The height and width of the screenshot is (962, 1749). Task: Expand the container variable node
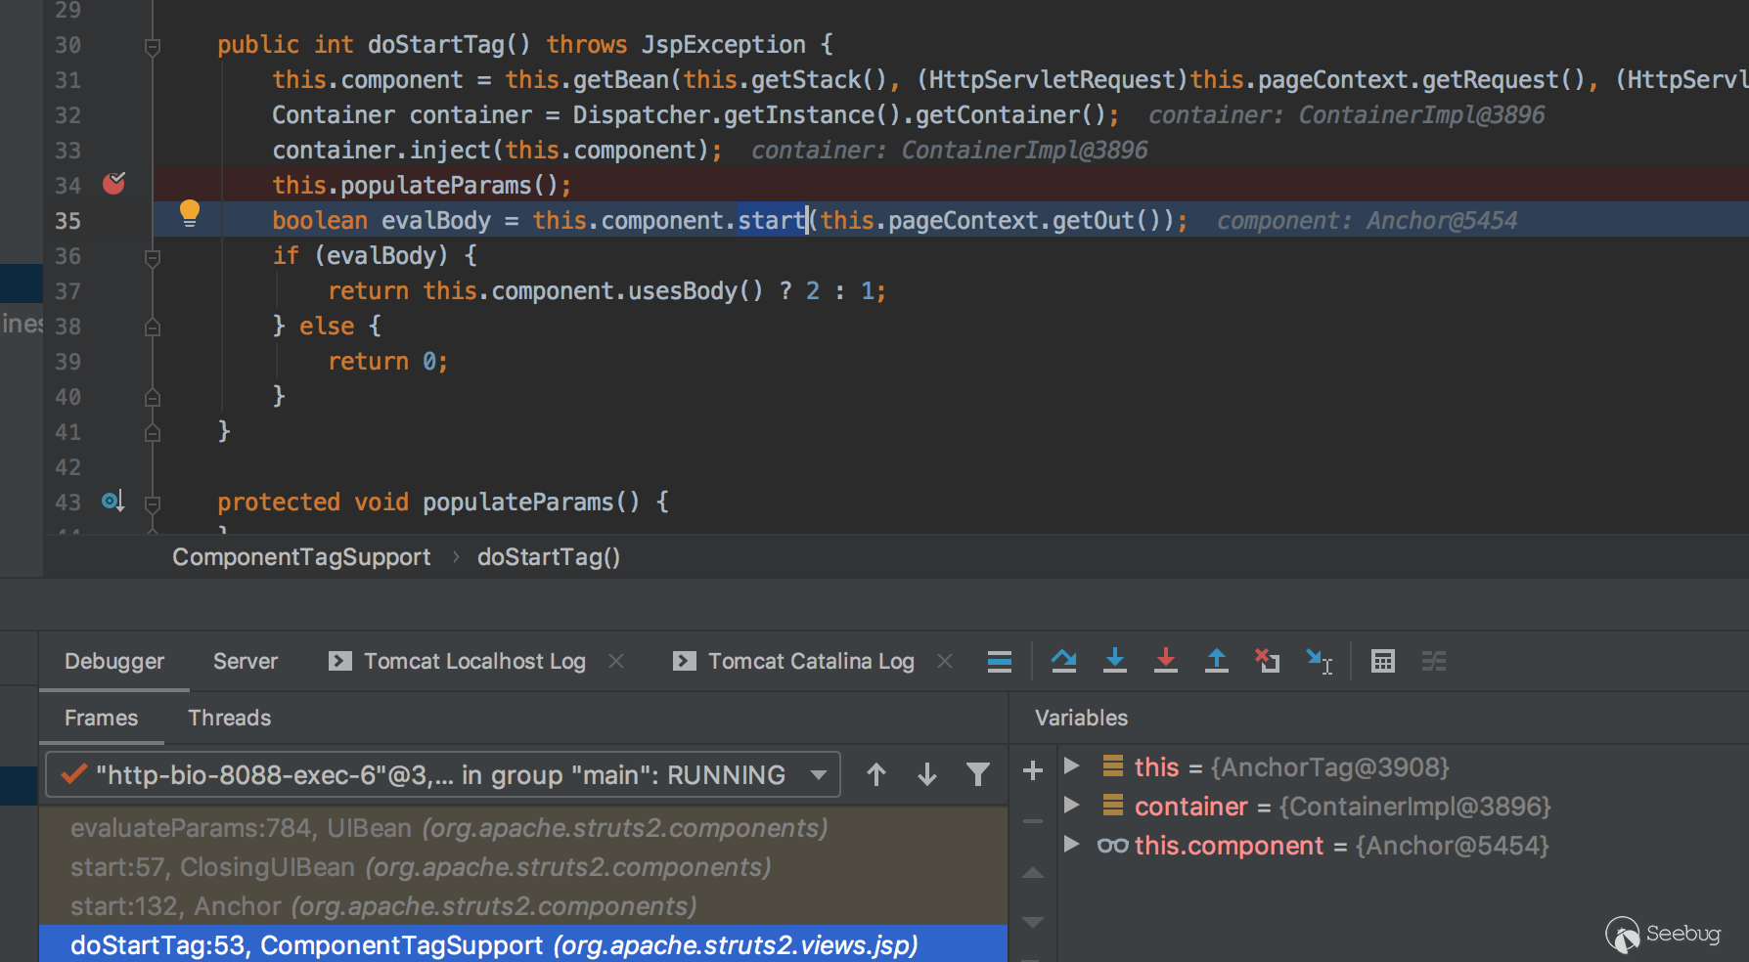[1071, 806]
